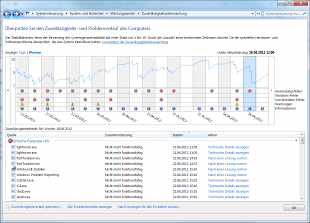Screen dimensions: 310x223
Task: Click the information icon in highlighted week column
Action: pos(249,108)
